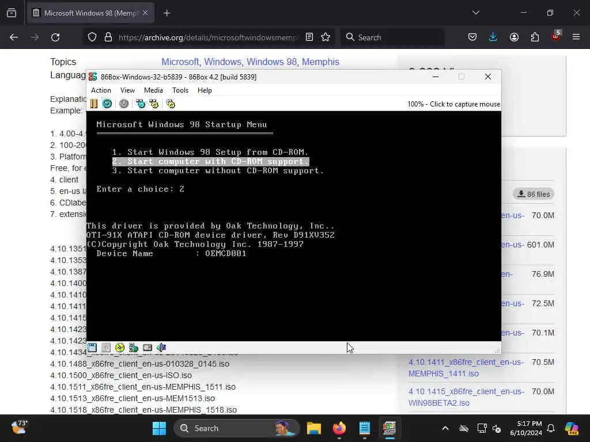Open Firefox downloads panel

[x=493, y=37]
